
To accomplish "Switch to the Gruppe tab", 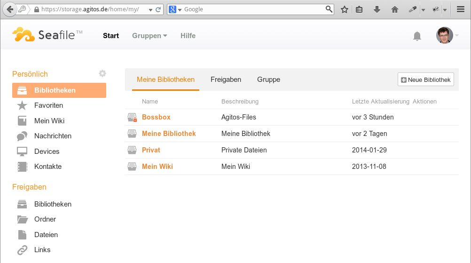I will point(268,80).
